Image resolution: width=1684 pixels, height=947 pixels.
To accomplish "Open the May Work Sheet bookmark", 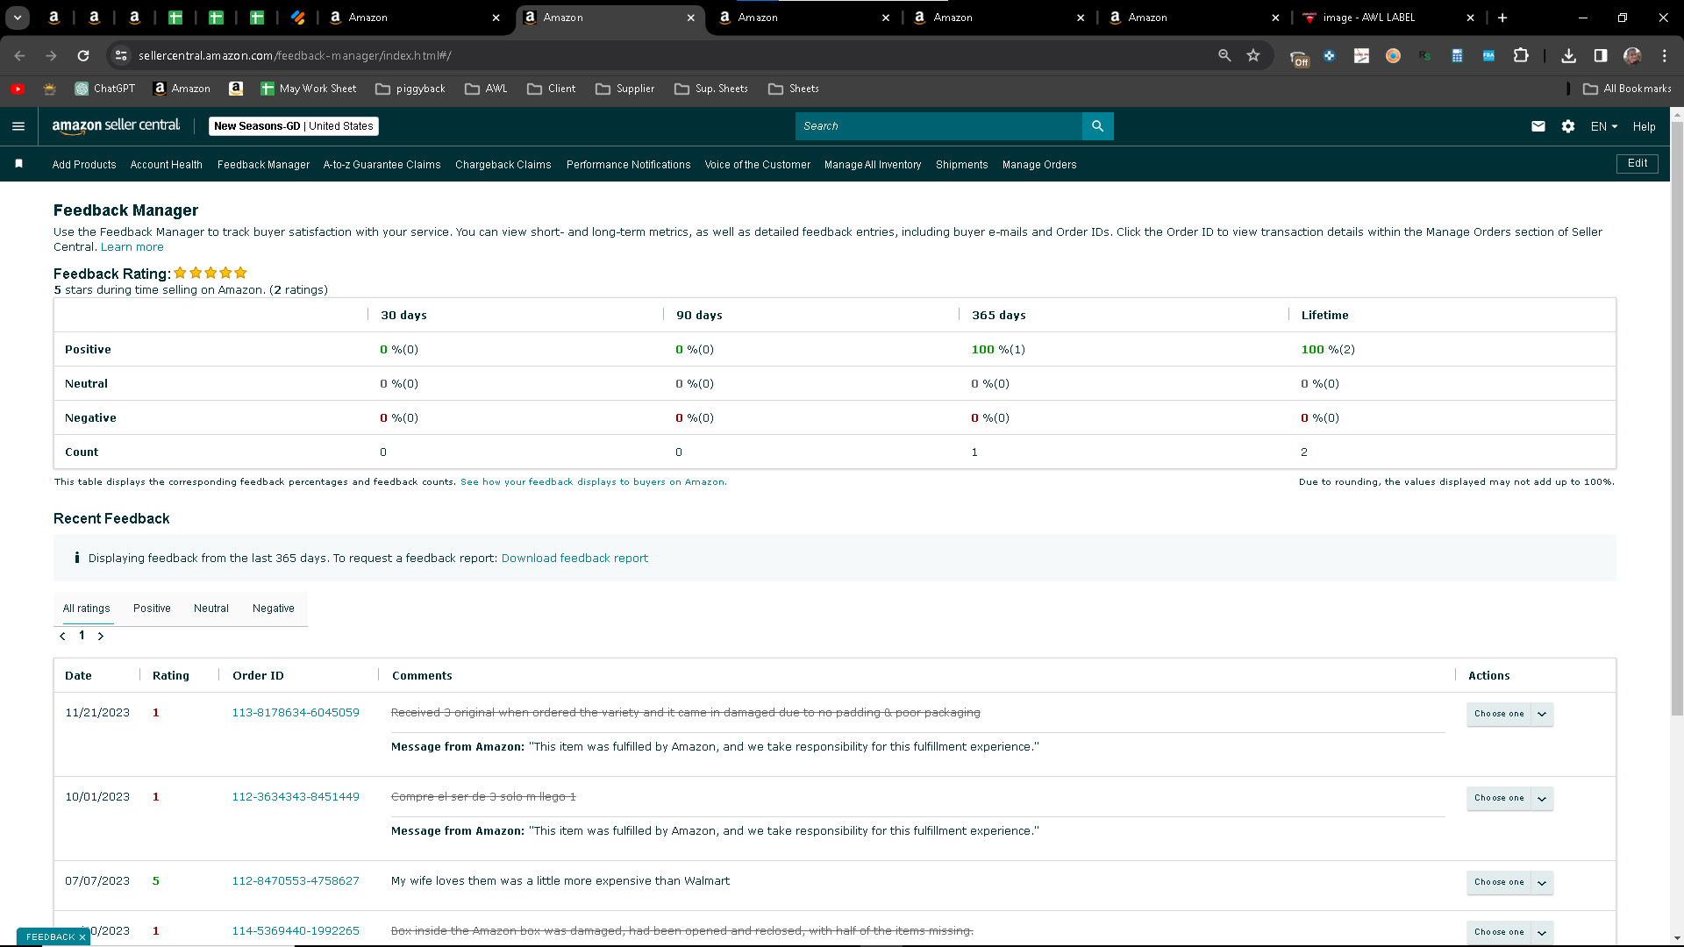I will [309, 89].
